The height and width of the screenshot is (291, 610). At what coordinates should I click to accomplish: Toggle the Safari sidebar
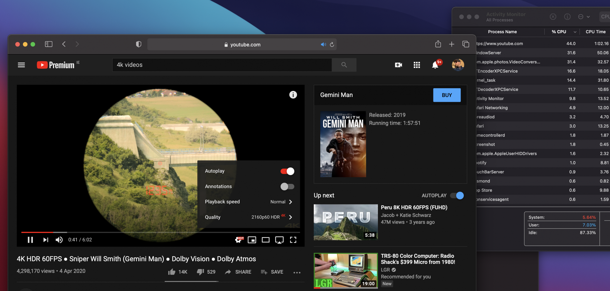(48, 44)
